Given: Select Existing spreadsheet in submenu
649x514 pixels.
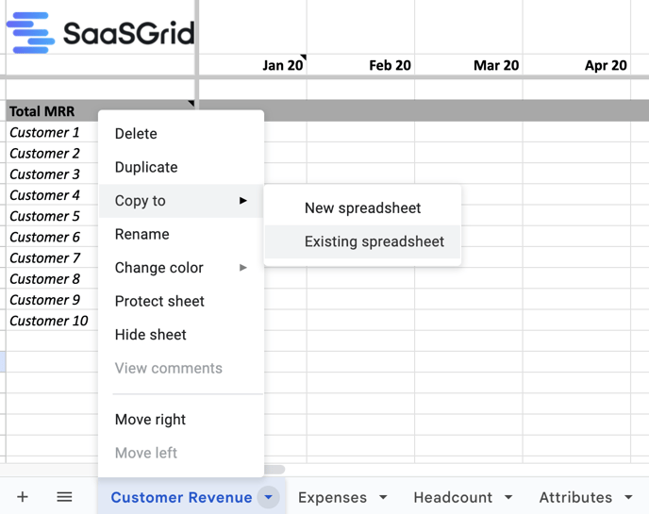Looking at the screenshot, I should click(x=374, y=241).
